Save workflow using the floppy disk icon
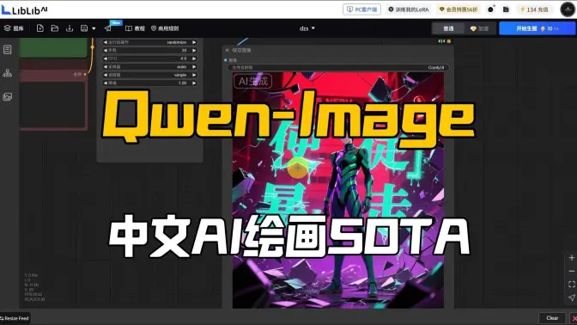 pos(84,28)
